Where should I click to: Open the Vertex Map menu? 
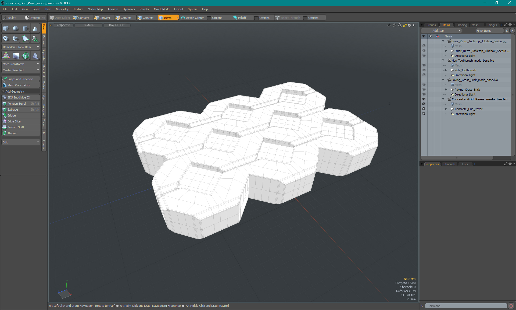click(x=95, y=9)
